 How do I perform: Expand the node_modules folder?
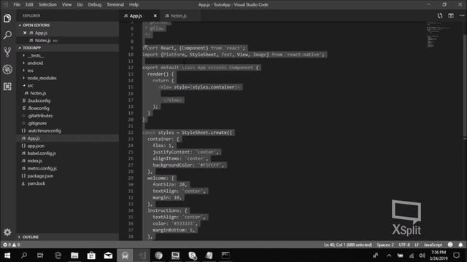42,78
